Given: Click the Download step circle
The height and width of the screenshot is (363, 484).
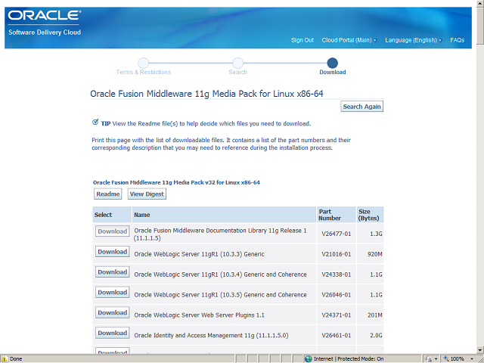Looking at the screenshot, I should click(x=333, y=63).
